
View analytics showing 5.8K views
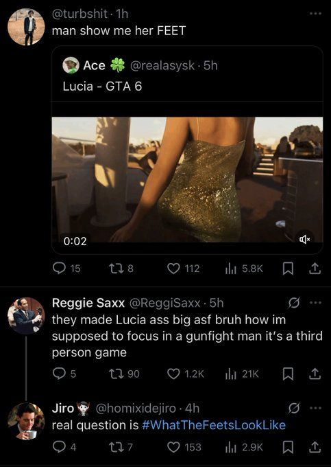(230, 269)
